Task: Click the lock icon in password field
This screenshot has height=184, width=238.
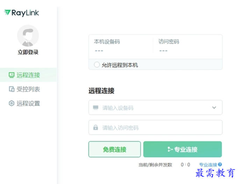Action: click(96, 127)
